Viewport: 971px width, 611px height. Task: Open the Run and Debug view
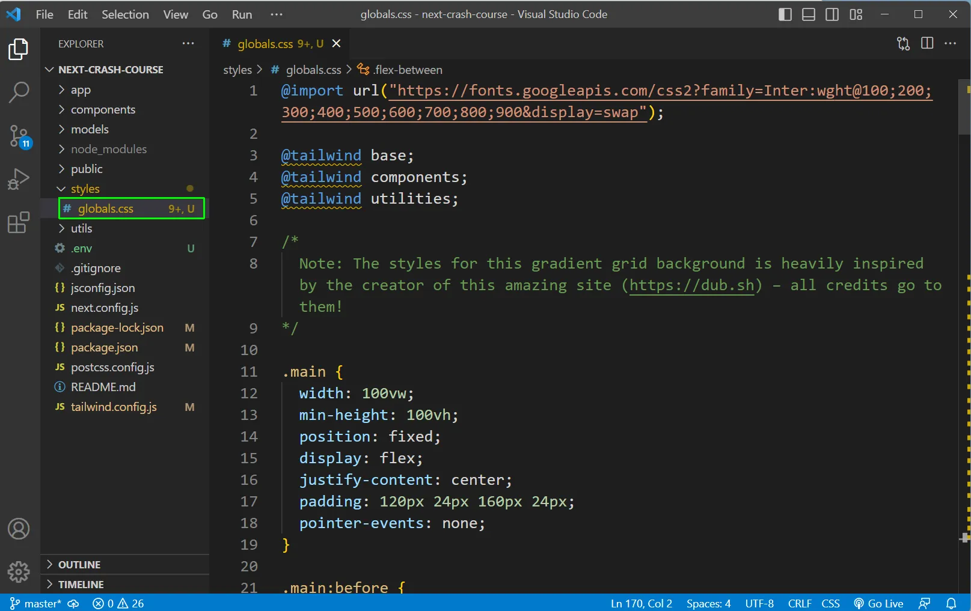[x=19, y=179]
